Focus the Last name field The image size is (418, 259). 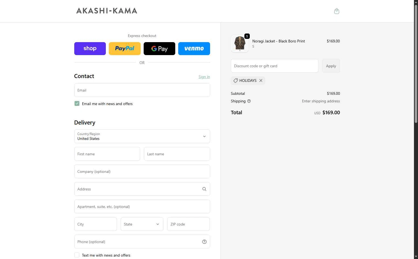click(x=177, y=154)
